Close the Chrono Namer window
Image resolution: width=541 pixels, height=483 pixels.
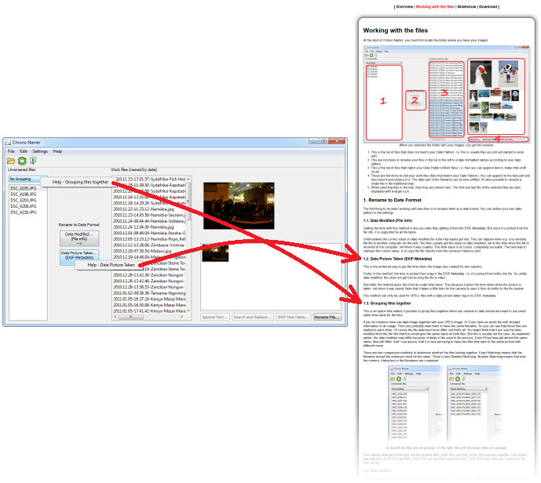[x=337, y=141]
